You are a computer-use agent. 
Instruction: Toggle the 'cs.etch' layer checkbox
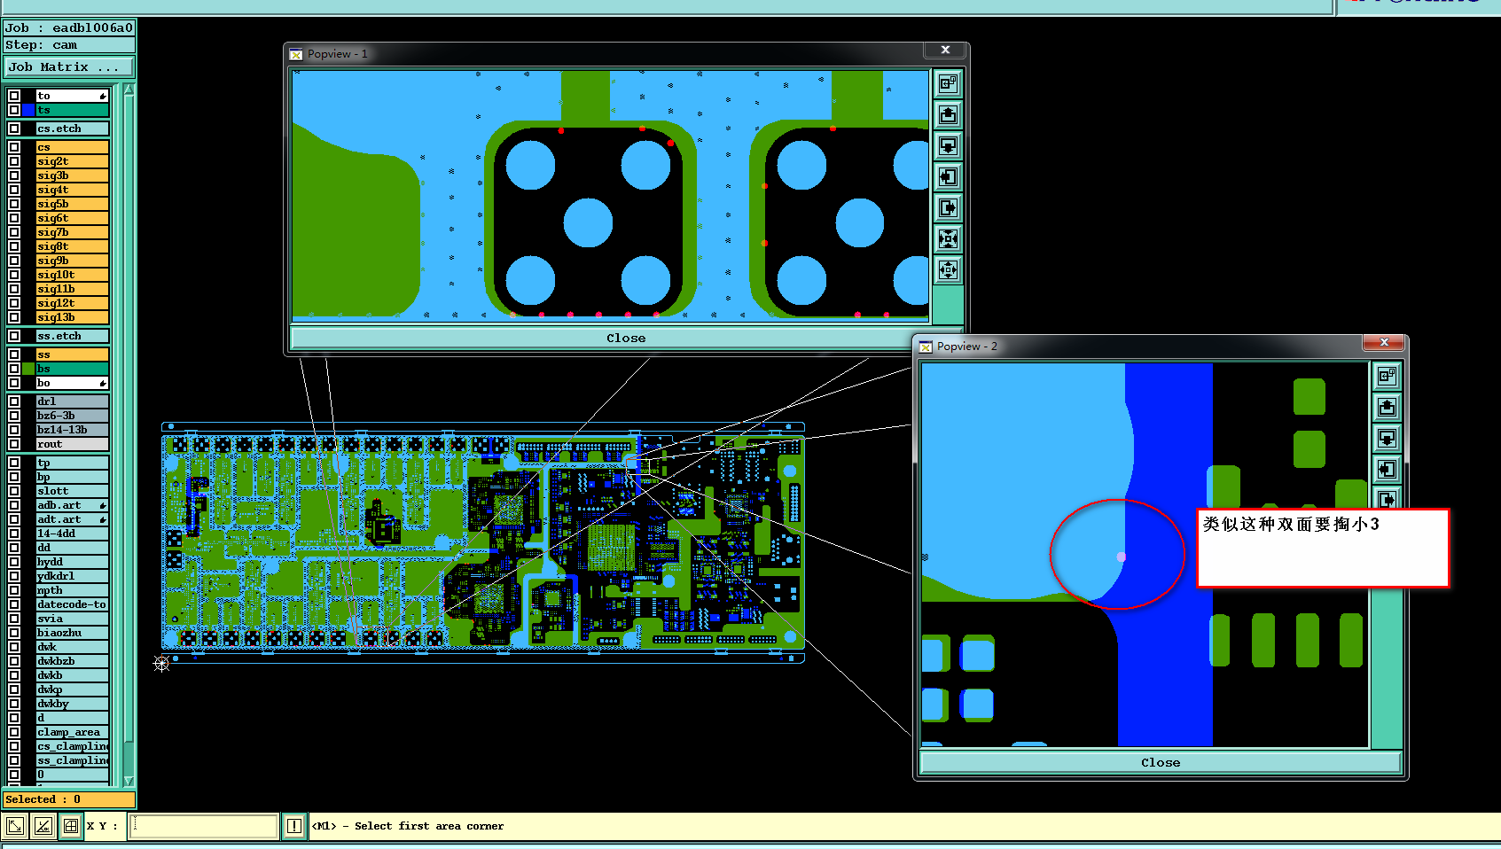[14, 129]
